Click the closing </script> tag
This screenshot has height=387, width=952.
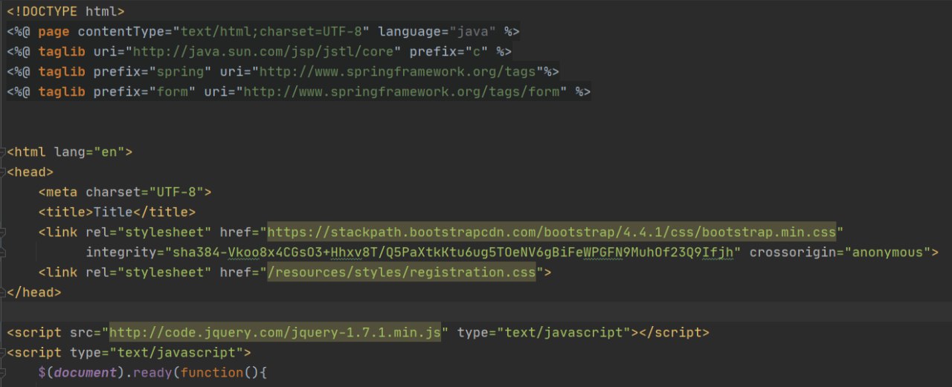tap(675, 332)
